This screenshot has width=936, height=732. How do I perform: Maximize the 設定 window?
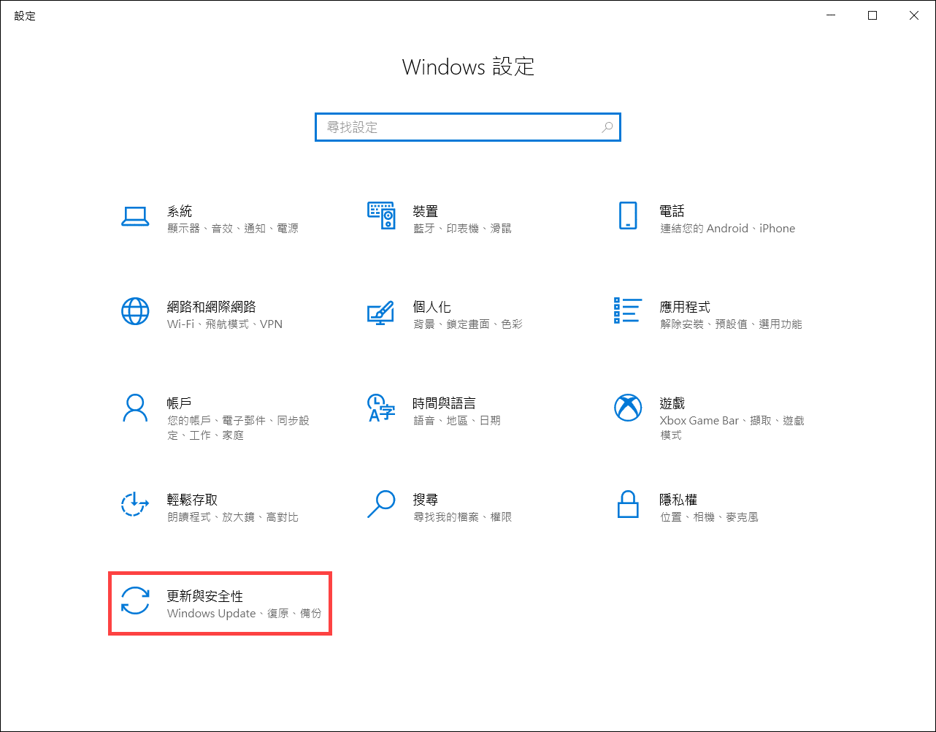872,15
